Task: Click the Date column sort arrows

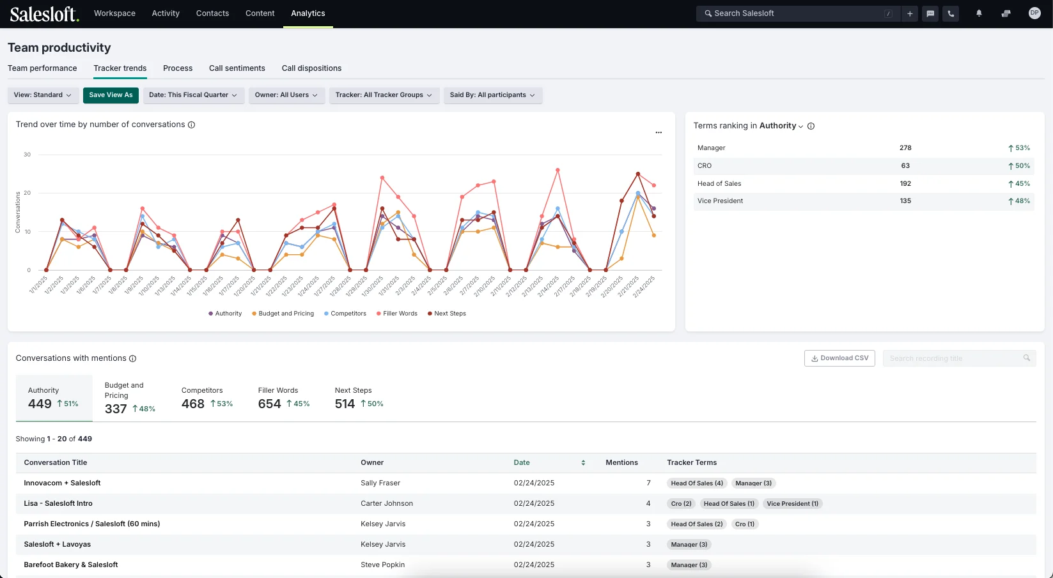Action: pyautogui.click(x=583, y=462)
